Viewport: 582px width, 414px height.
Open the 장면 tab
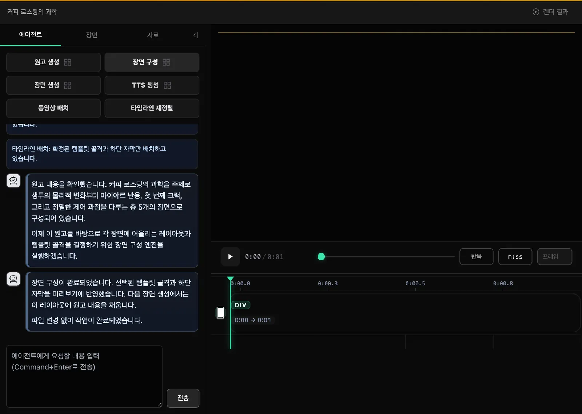pyautogui.click(x=92, y=35)
